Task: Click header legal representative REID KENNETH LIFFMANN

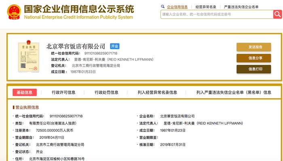Action: click(114, 59)
